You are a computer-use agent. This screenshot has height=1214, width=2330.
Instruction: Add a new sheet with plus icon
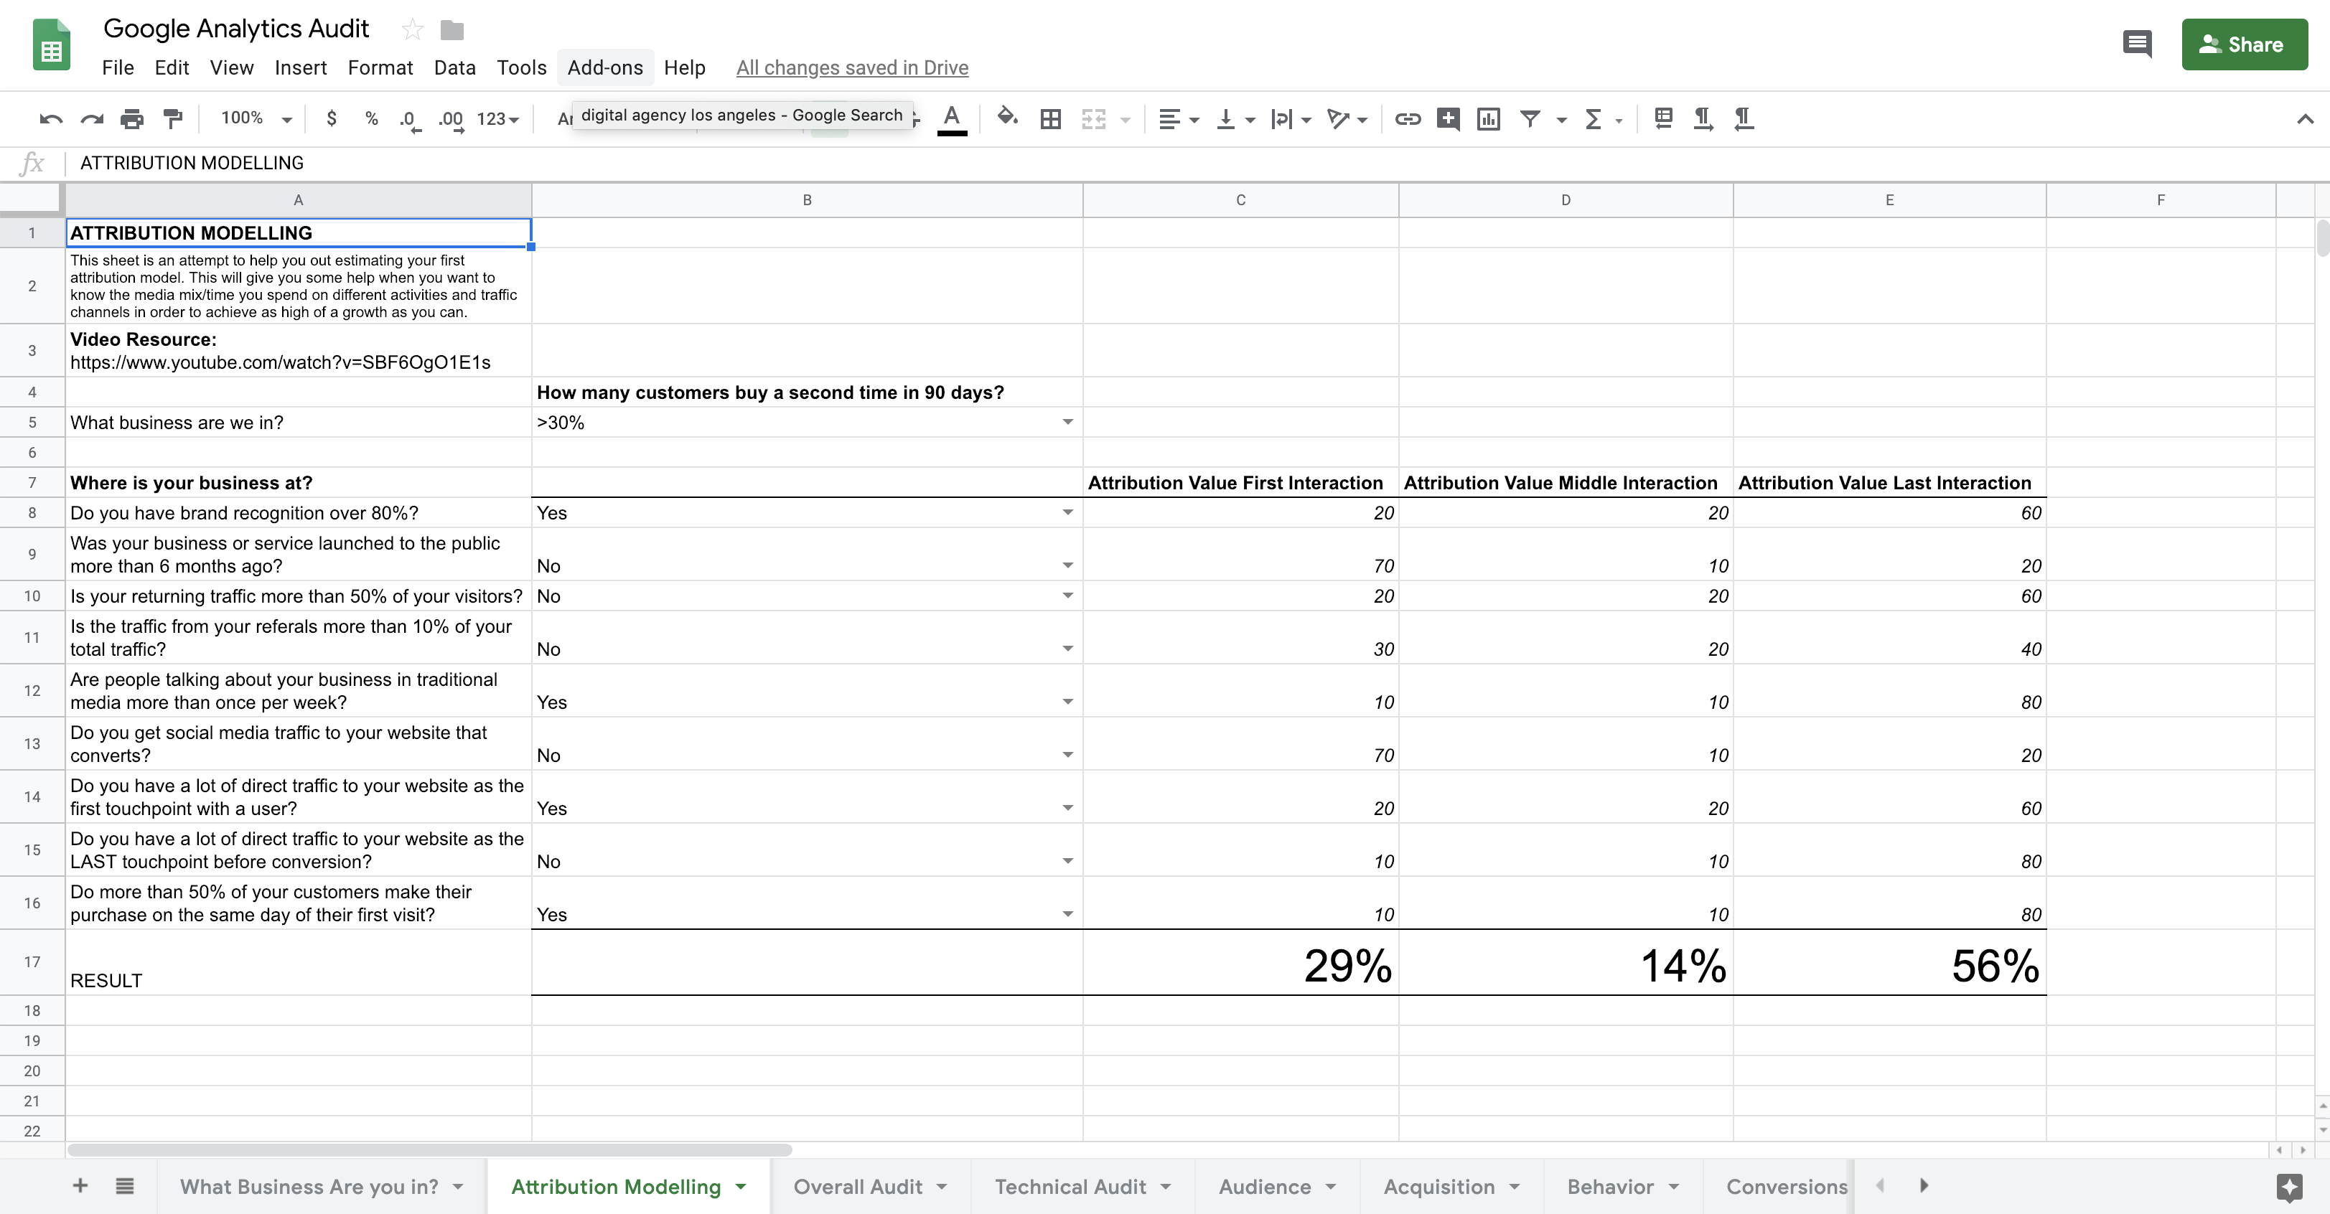pos(80,1185)
